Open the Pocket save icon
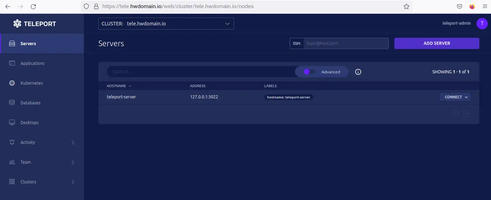The height and width of the screenshot is (200, 491). (x=460, y=6)
